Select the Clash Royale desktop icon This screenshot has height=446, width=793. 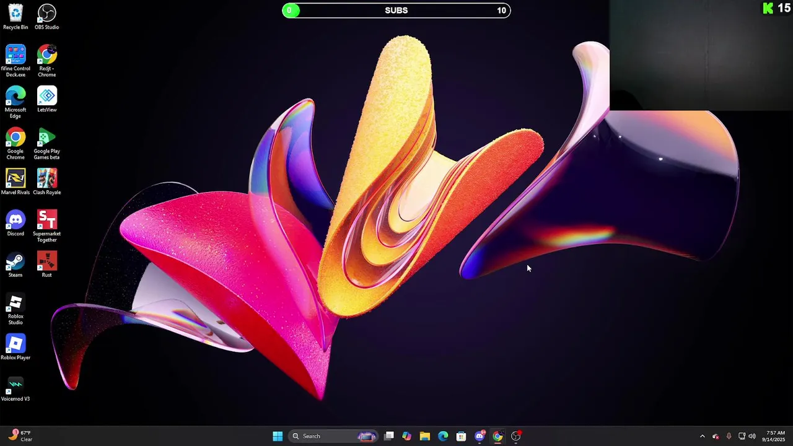coord(47,182)
